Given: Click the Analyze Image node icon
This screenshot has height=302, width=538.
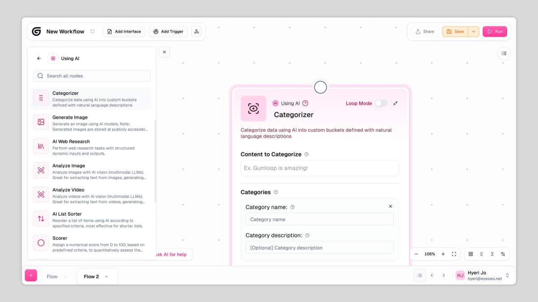Looking at the screenshot, I should tap(41, 170).
